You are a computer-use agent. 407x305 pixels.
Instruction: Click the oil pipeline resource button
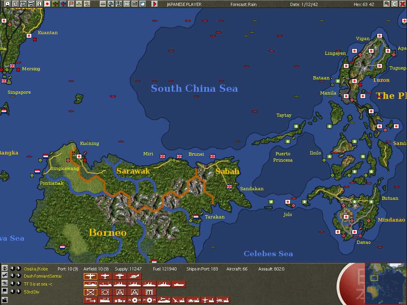(90, 300)
